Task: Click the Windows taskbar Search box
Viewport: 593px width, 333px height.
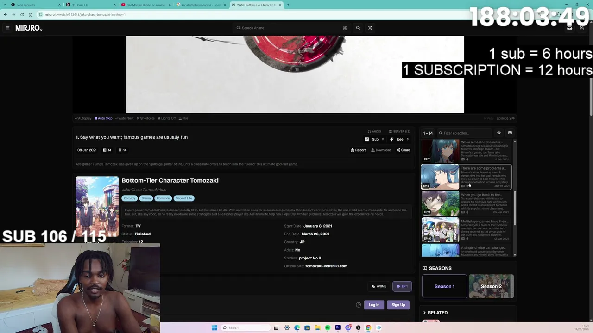Action: click(245, 328)
